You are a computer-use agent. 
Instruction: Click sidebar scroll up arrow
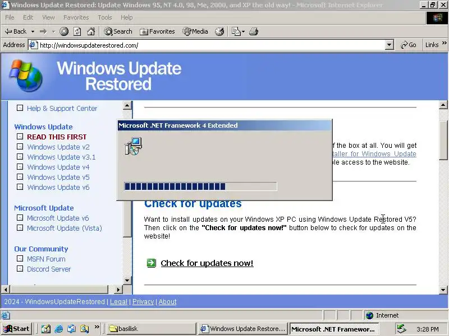[127, 105]
